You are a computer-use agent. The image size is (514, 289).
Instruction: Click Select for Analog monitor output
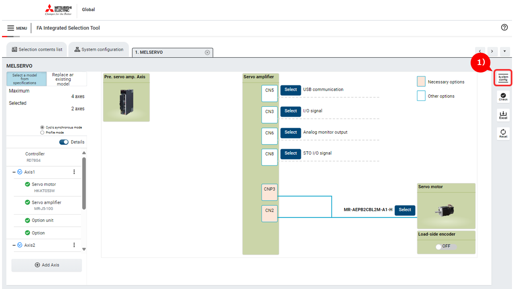[291, 132]
